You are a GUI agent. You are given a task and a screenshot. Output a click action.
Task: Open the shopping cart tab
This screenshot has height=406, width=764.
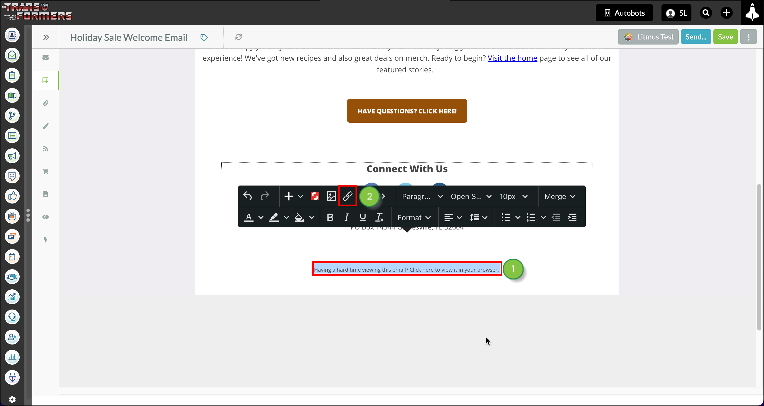45,171
